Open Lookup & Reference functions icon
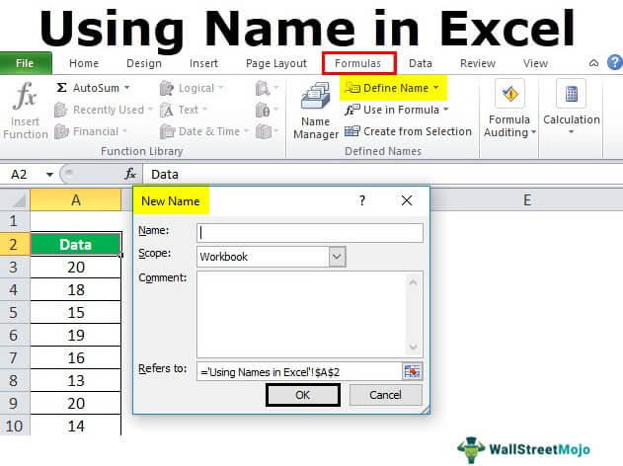Screen dimensions: 623x466 coord(267,88)
